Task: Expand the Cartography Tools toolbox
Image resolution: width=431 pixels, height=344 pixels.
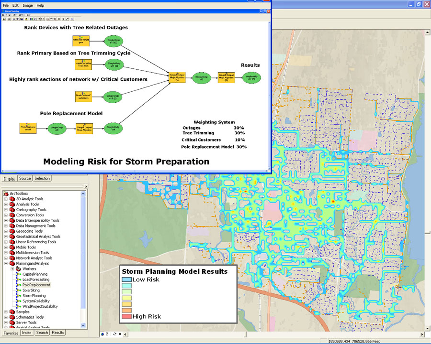Action: 6,210
